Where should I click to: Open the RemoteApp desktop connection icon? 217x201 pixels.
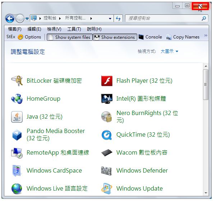point(17,153)
